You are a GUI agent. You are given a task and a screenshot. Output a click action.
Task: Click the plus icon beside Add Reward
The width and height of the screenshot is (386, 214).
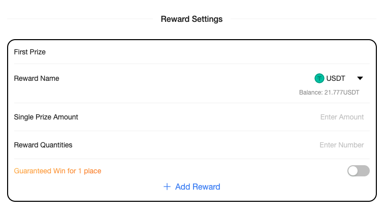point(167,187)
